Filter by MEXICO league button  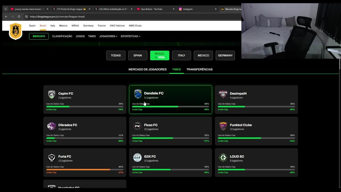pyautogui.click(x=203, y=55)
